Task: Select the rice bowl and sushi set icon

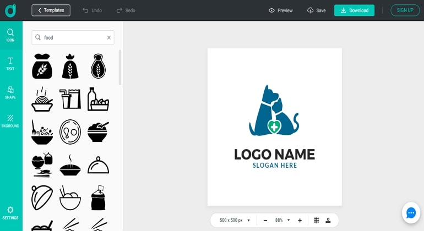Action: click(42, 165)
